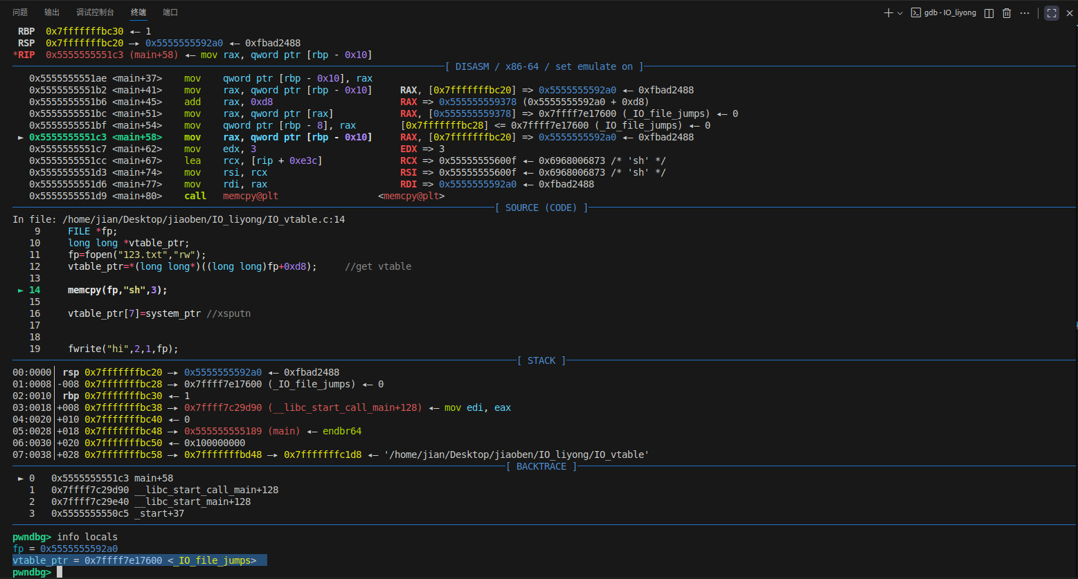Open the terminal launch profile dropdown chevron
This screenshot has width=1078, height=579.
(x=900, y=13)
